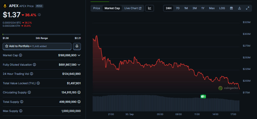Switch to the Price tab

pyautogui.click(x=97, y=8)
